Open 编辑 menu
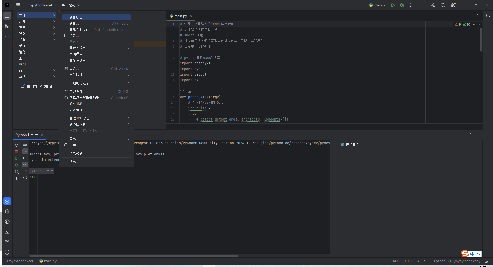This screenshot has height=267, width=493. tap(37, 21)
